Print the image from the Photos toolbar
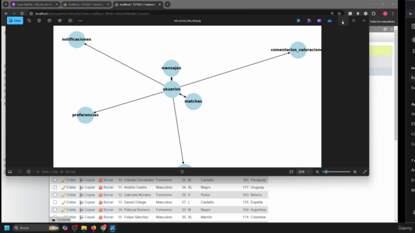415x233 pixels. point(49,21)
